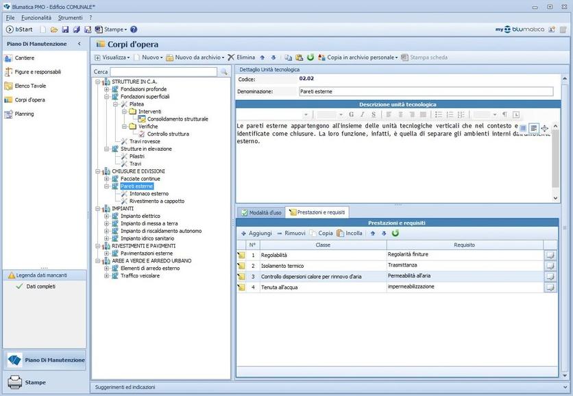Switch to the Modalità d'uso tab
Viewport: 573px width, 396px height.
pos(260,212)
